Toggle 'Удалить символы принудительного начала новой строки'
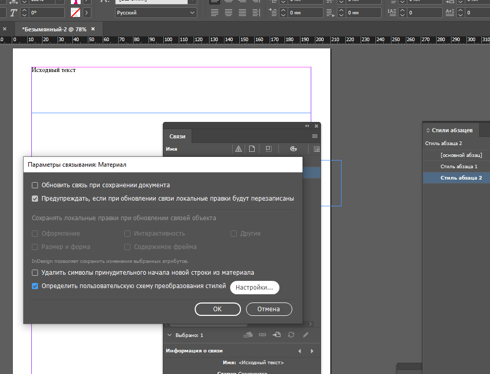Image resolution: width=490 pixels, height=374 pixels. point(35,273)
